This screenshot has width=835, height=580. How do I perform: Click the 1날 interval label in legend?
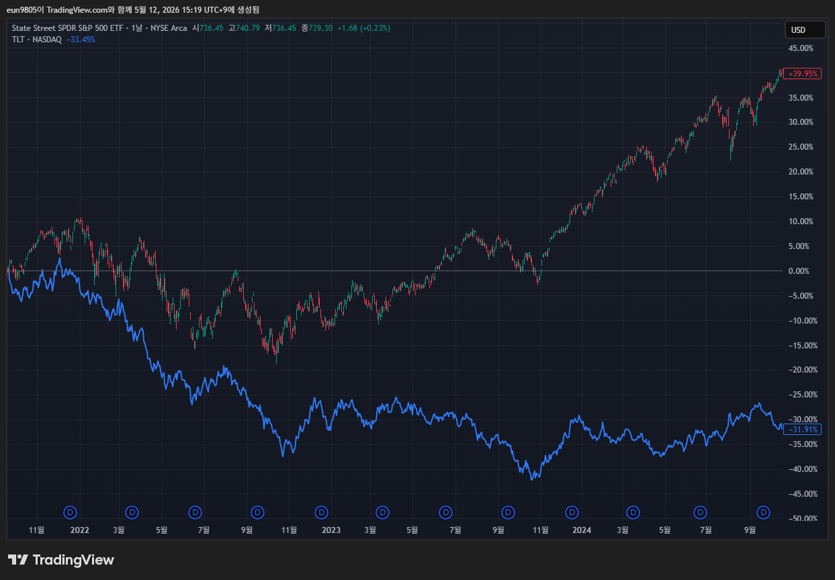(x=137, y=28)
